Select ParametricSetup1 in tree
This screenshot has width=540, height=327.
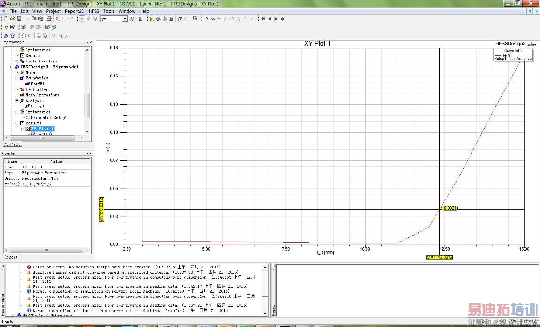point(49,117)
